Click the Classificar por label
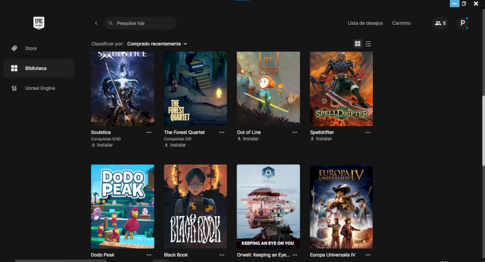Viewport: 485px width, 262px height. click(x=107, y=44)
